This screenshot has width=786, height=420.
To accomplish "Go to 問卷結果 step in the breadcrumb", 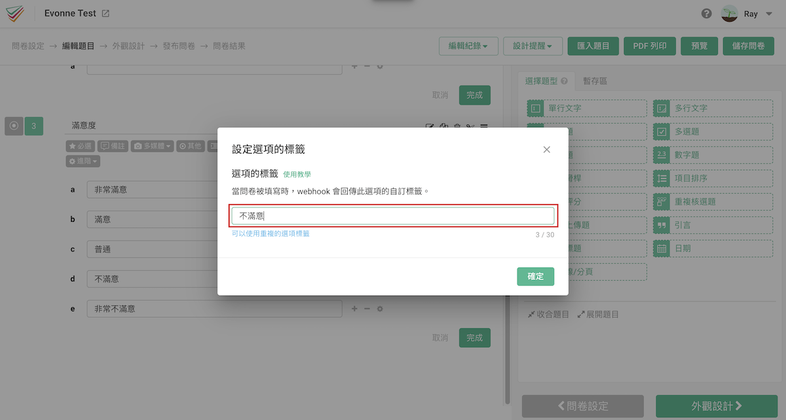I will 229,46.
